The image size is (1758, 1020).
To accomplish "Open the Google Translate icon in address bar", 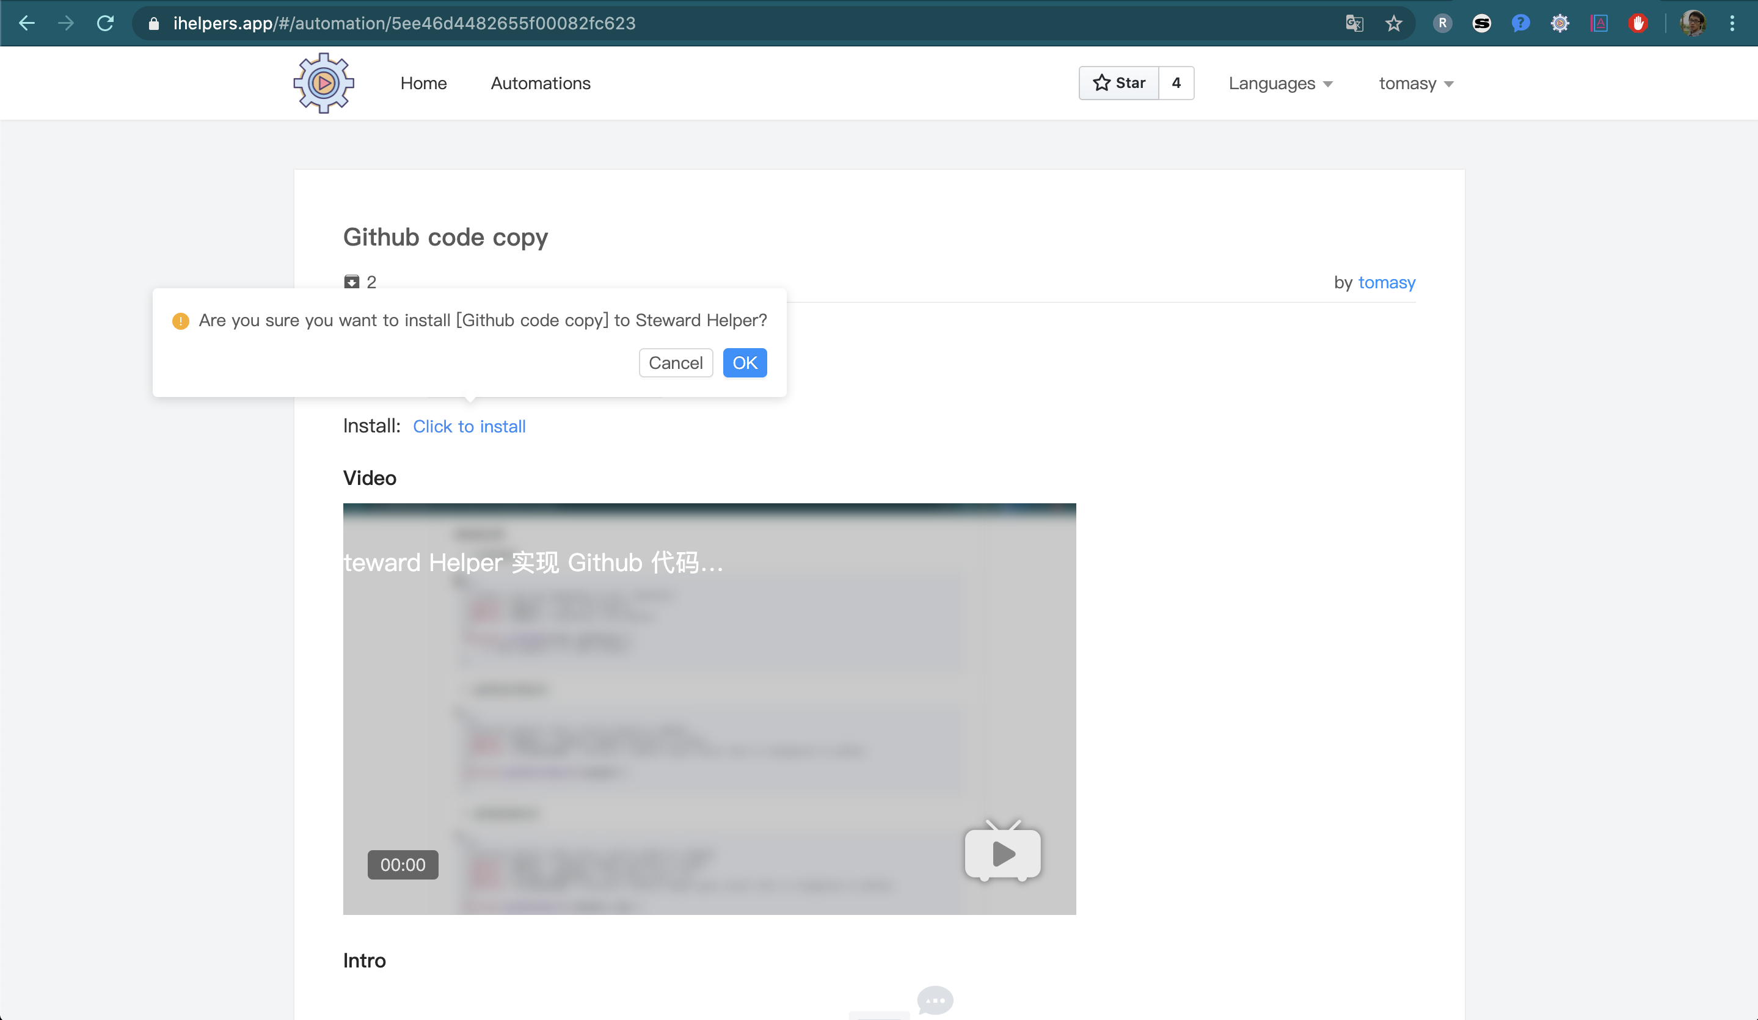I will 1354,23.
